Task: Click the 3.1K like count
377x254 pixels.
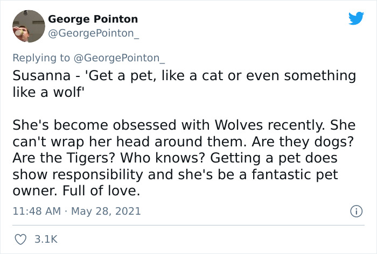Action: point(46,238)
